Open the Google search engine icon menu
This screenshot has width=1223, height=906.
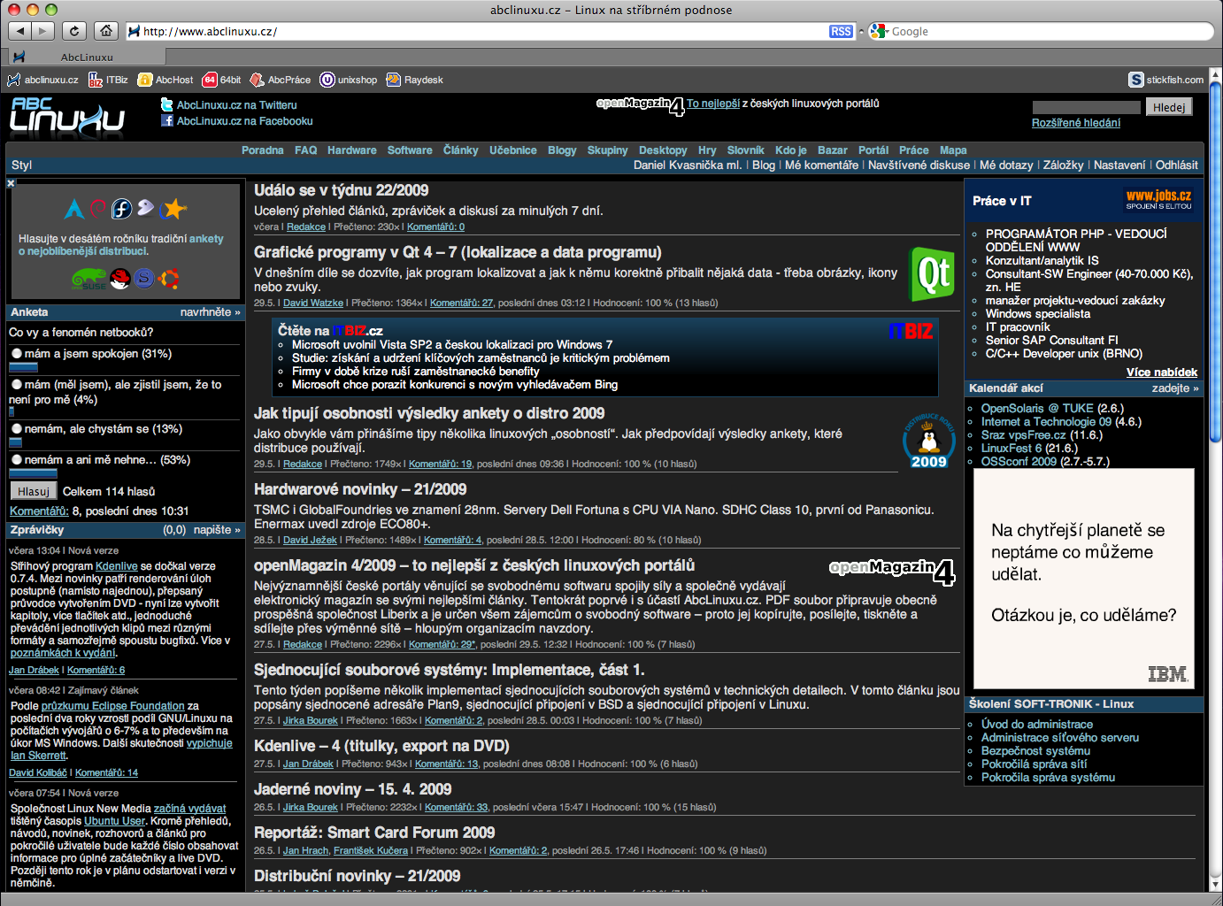[879, 31]
